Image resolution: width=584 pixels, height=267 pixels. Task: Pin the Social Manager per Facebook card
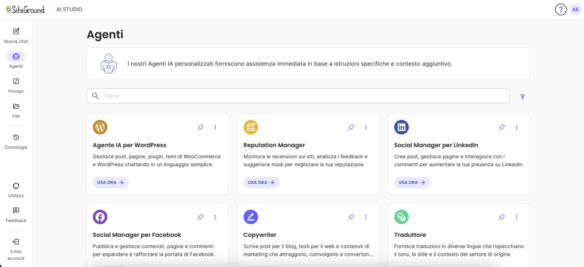tap(200, 217)
